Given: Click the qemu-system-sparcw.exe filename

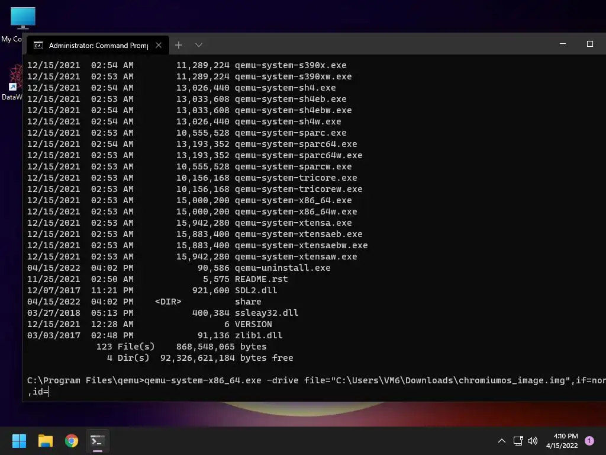Looking at the screenshot, I should coord(293,166).
